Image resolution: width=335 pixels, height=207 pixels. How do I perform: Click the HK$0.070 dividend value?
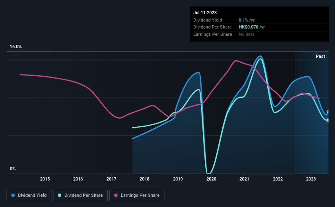click(248, 27)
